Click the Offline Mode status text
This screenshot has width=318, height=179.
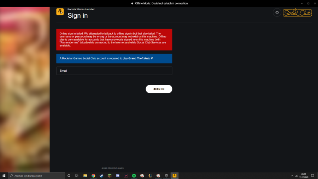(x=161, y=4)
